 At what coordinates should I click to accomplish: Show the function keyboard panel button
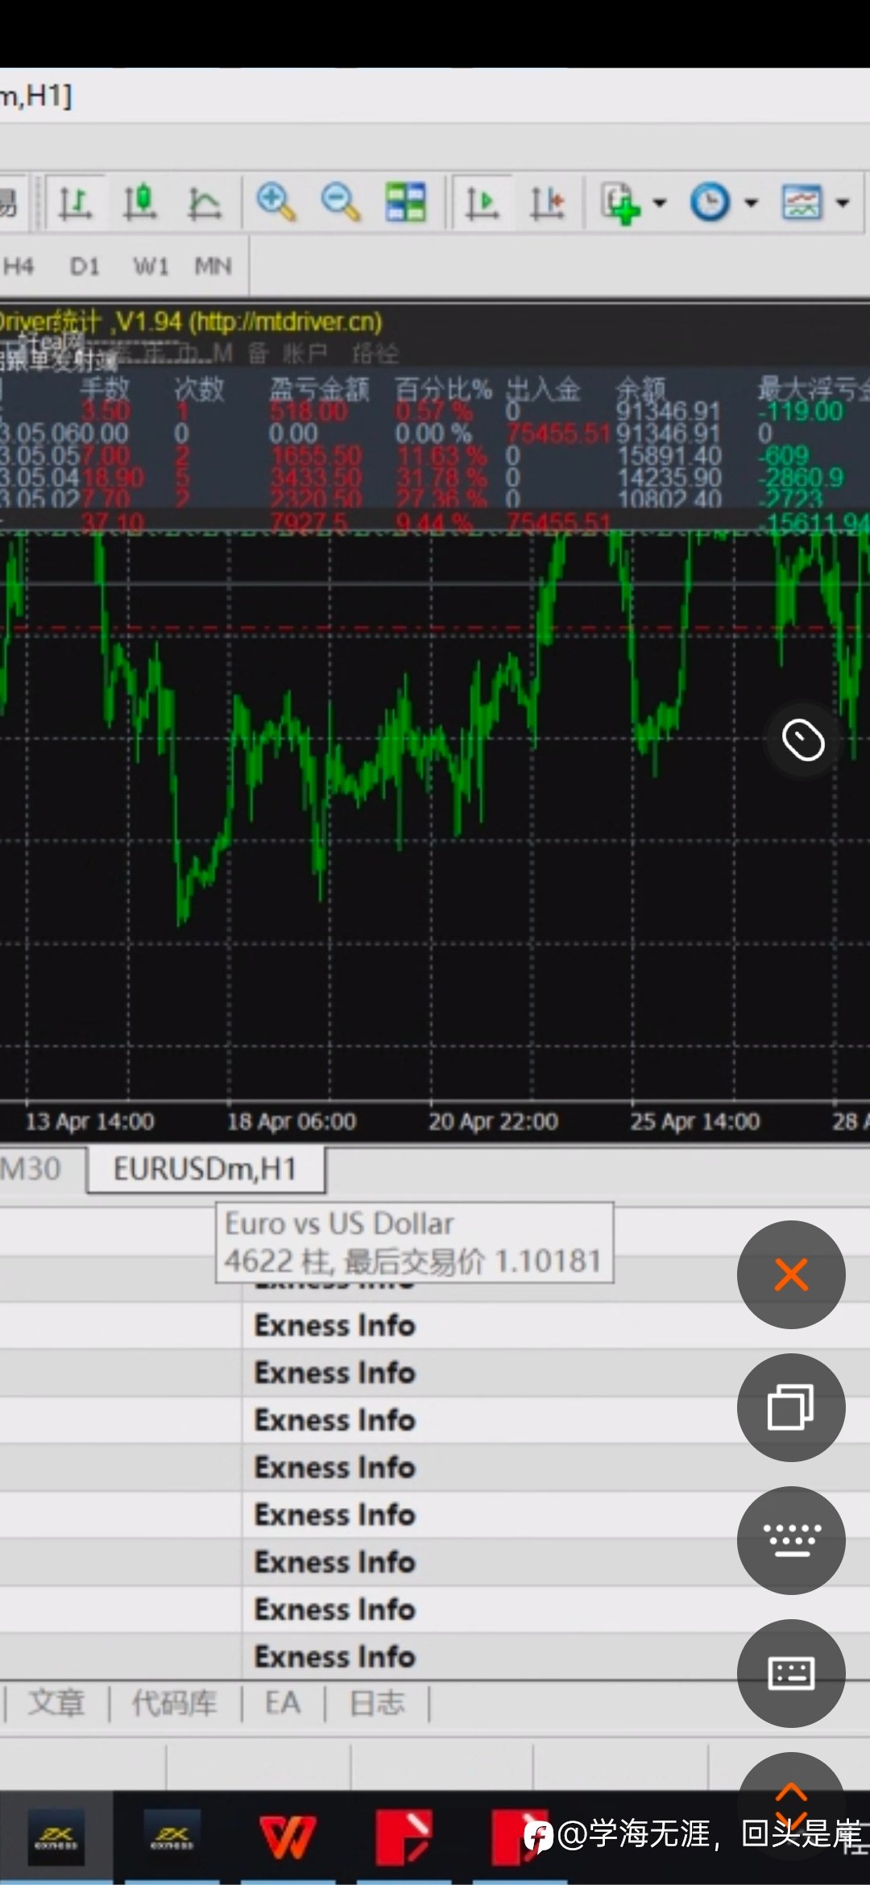click(791, 1673)
